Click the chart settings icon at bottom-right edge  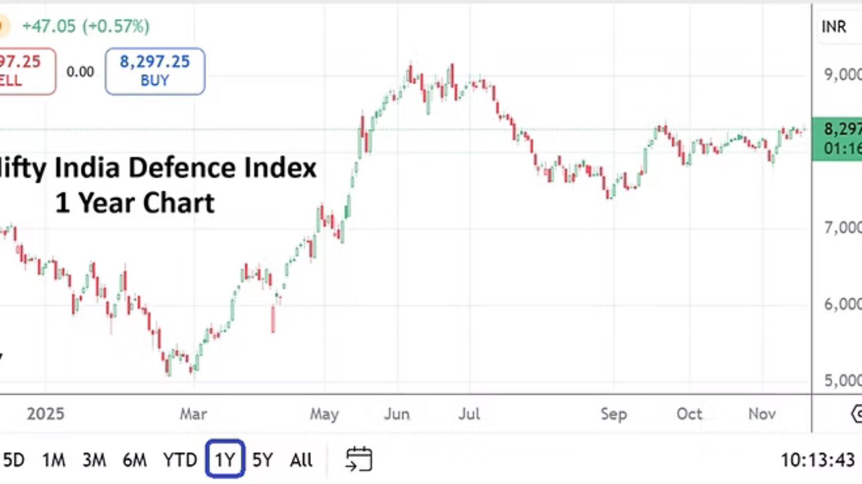(x=856, y=414)
